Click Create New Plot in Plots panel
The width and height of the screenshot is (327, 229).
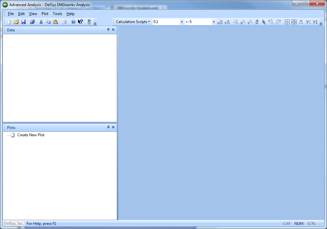pyautogui.click(x=31, y=135)
